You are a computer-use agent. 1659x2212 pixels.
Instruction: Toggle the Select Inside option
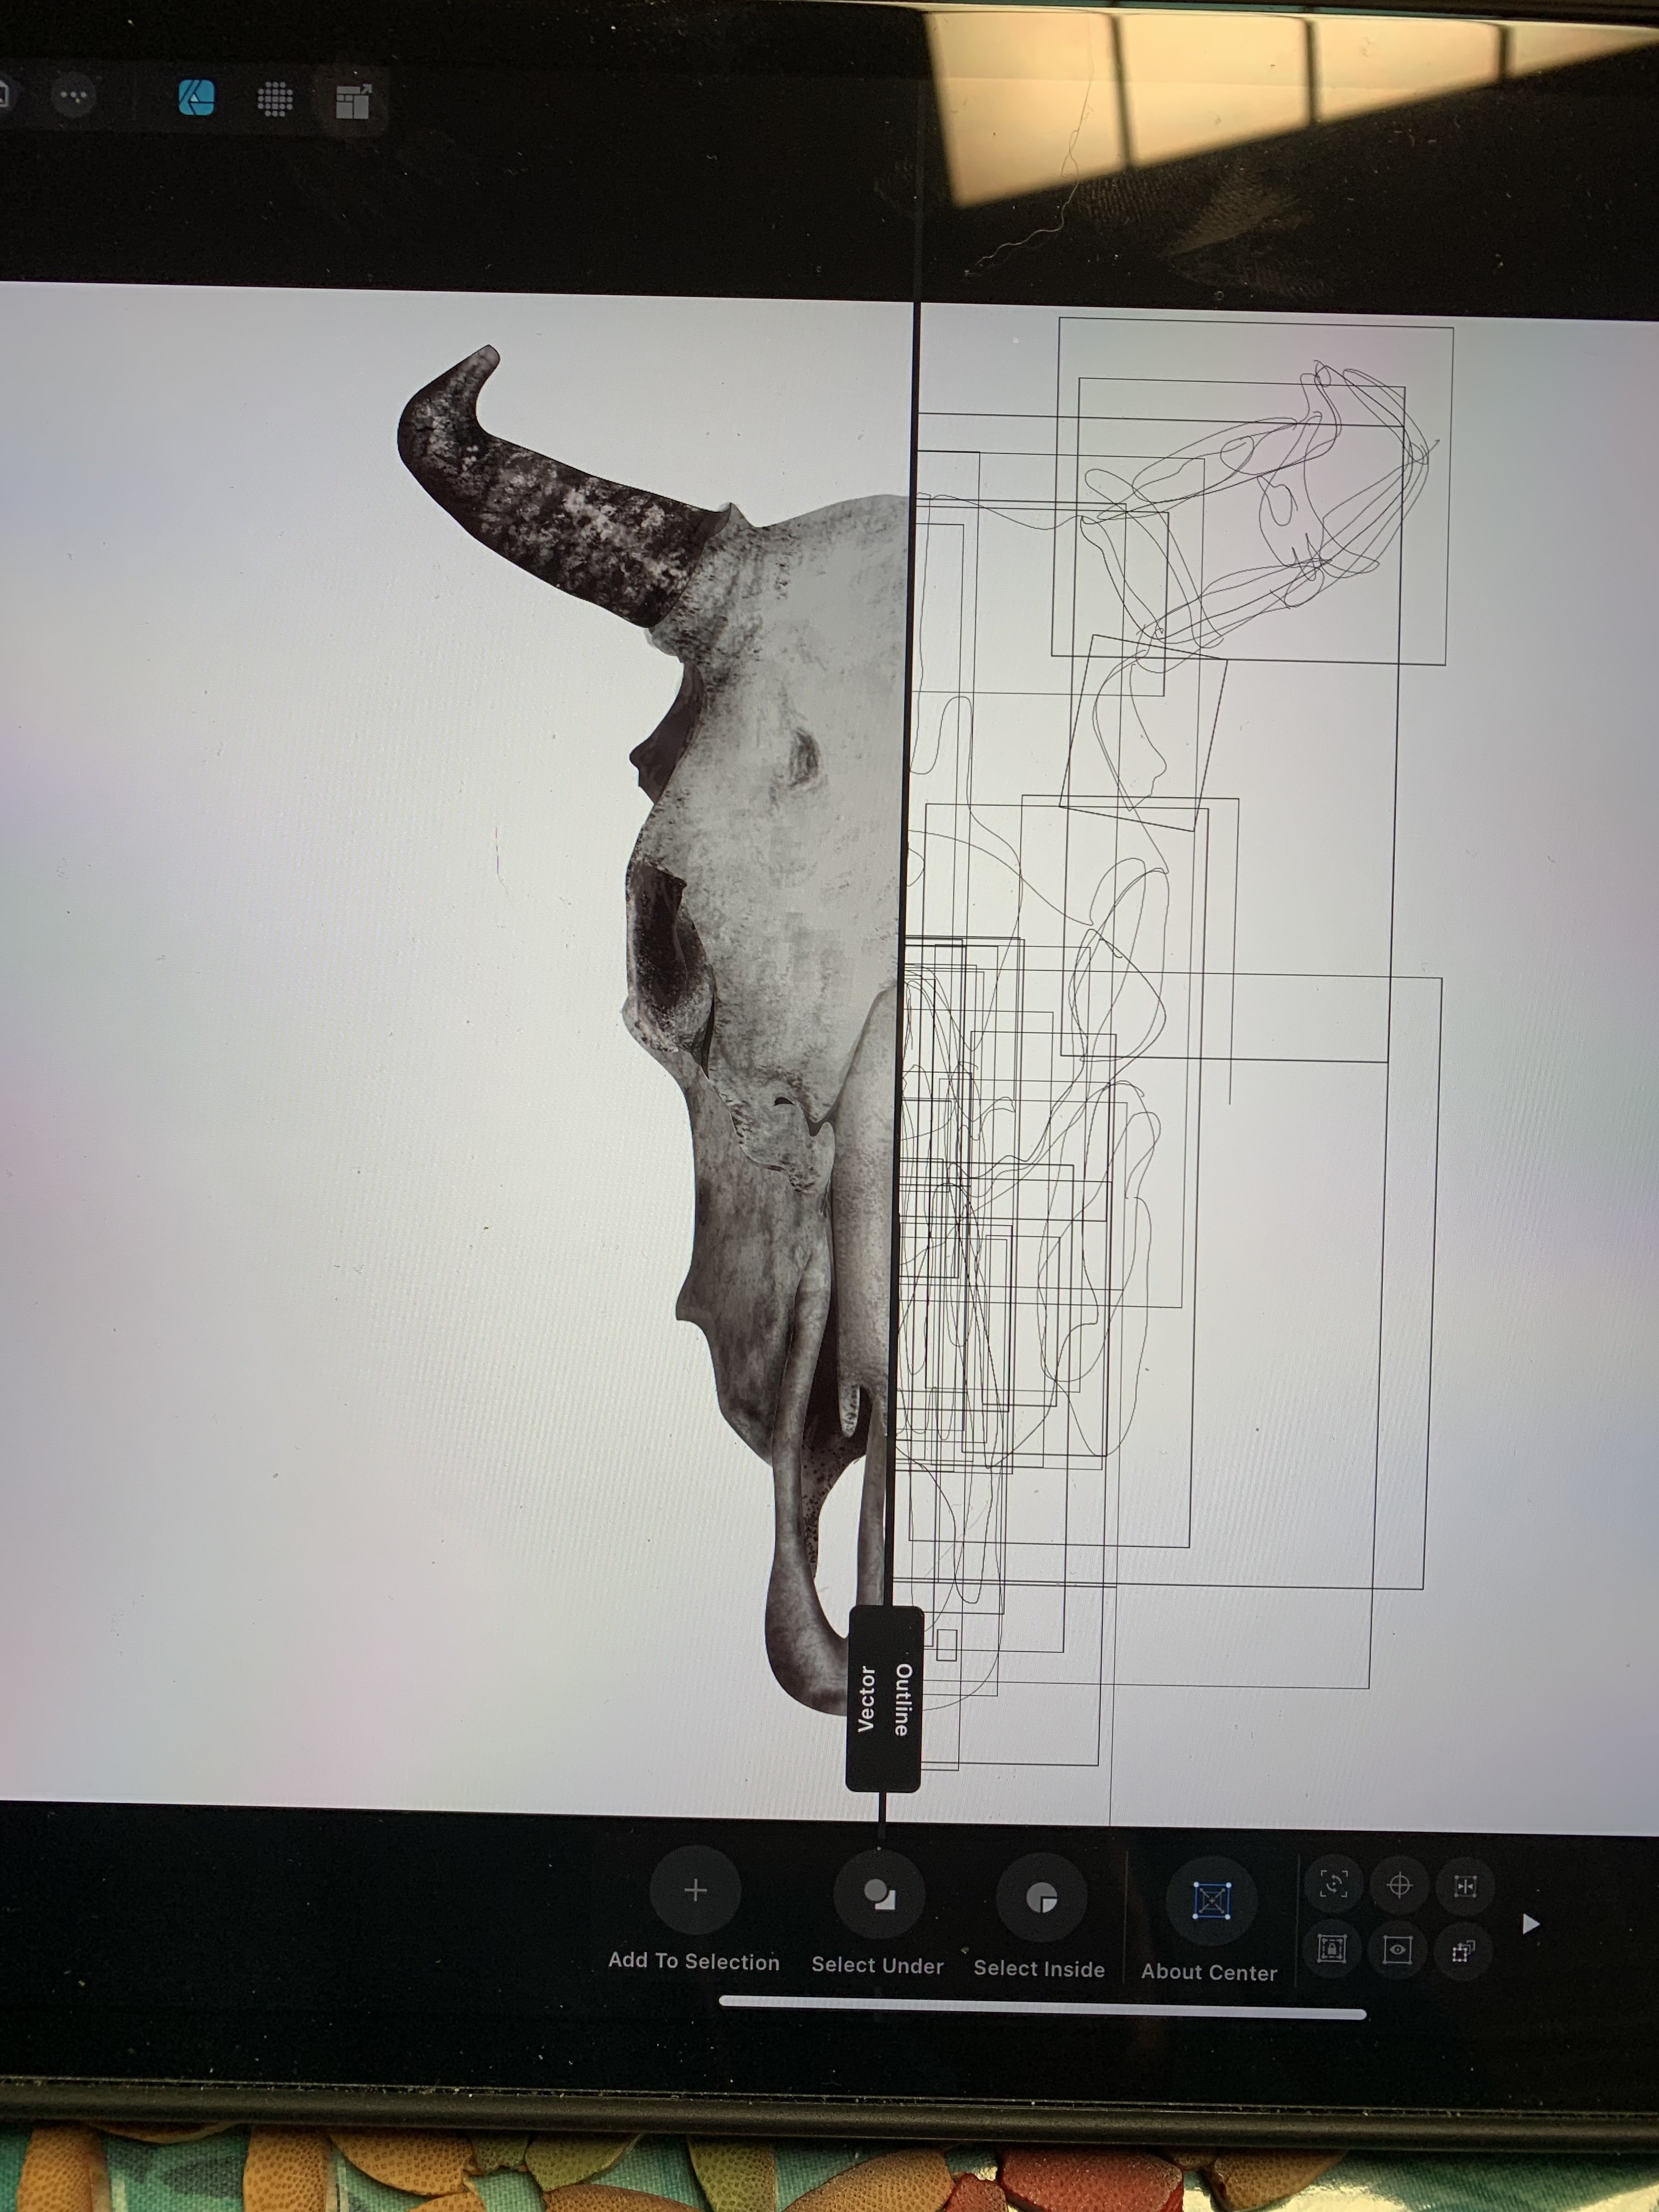1041,1897
